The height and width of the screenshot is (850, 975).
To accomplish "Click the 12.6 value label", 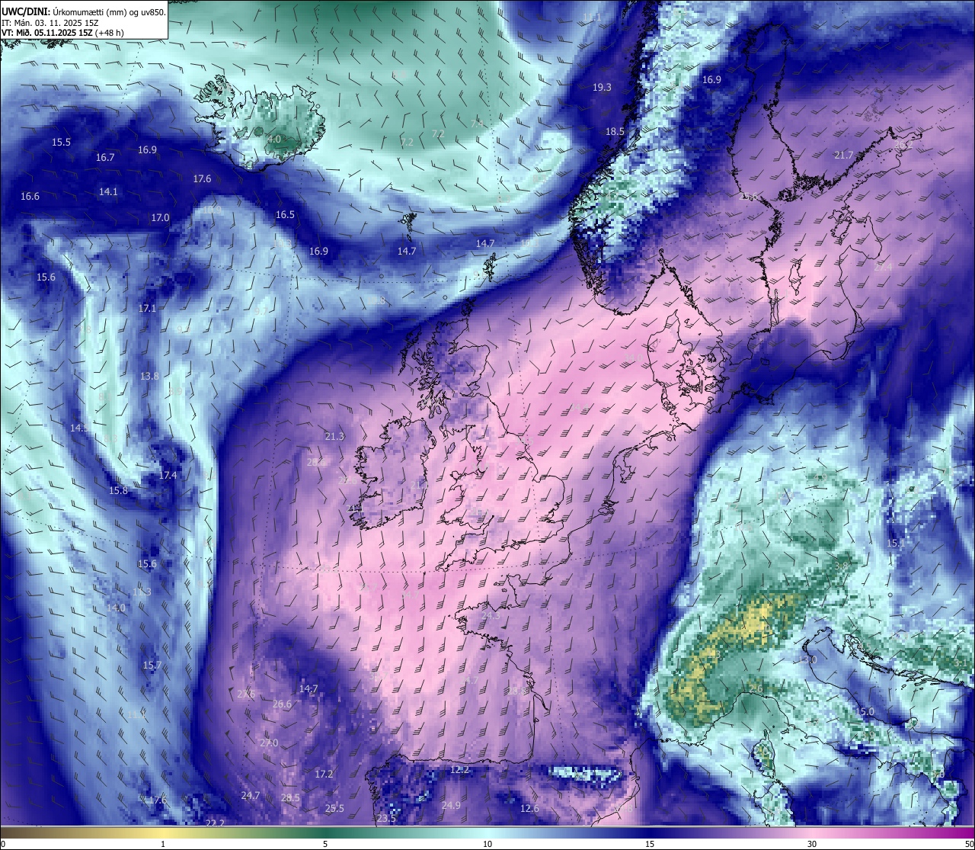I will pyautogui.click(x=529, y=809).
